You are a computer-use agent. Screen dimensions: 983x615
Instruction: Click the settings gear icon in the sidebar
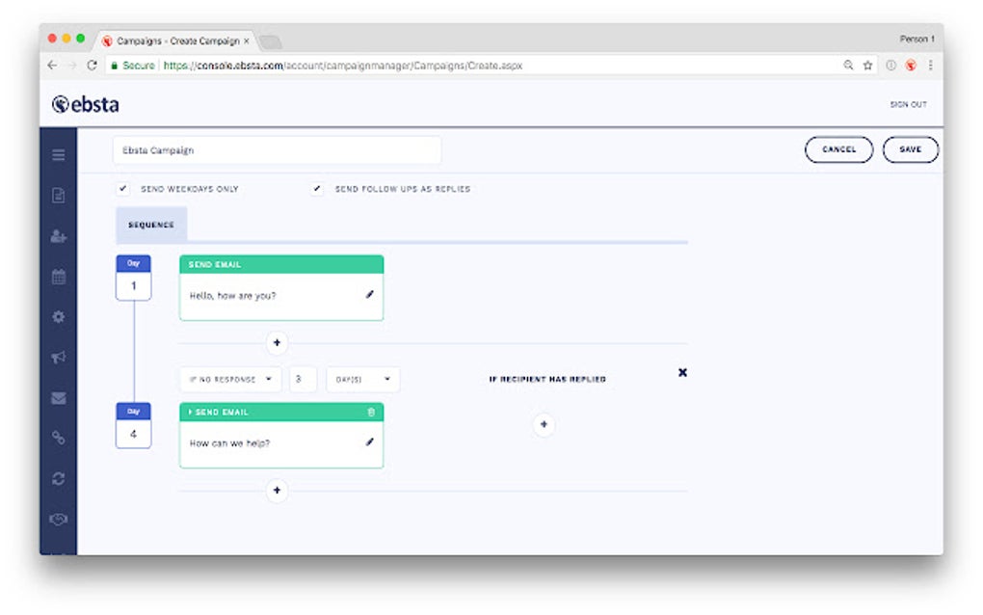(58, 318)
